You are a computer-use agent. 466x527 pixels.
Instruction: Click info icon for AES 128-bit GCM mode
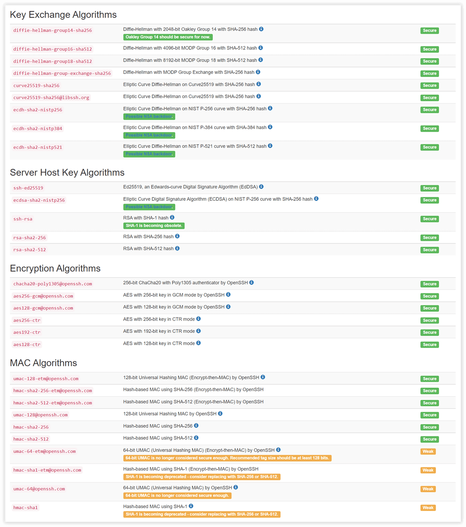(228, 307)
